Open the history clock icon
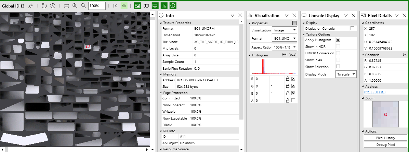The image size is (409, 152). coord(53,5)
